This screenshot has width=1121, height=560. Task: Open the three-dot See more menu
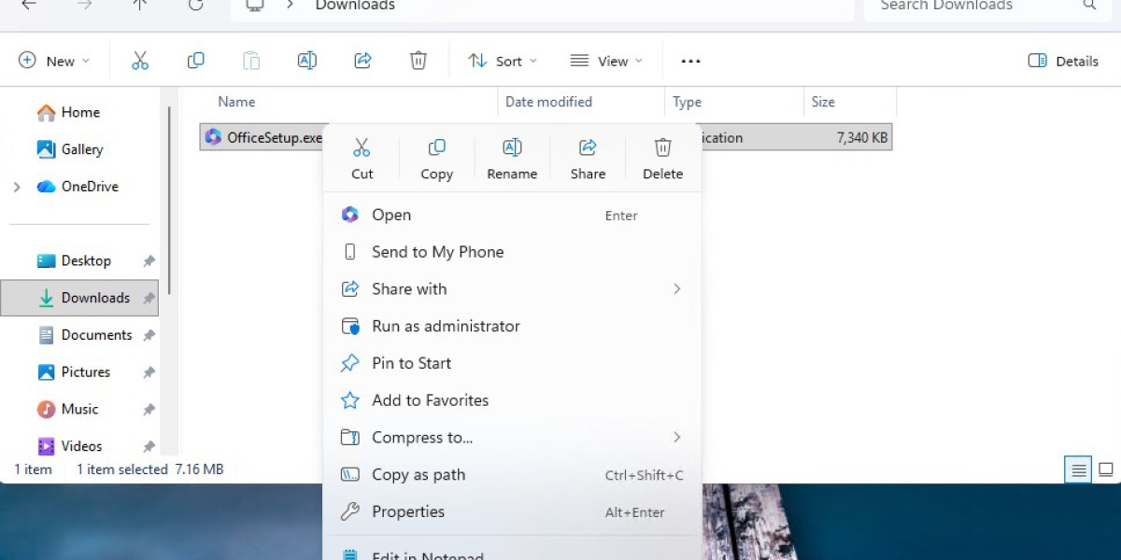click(x=690, y=61)
